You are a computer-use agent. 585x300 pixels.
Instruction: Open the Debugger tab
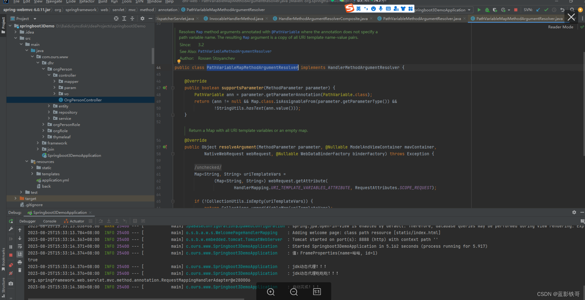[x=27, y=221]
